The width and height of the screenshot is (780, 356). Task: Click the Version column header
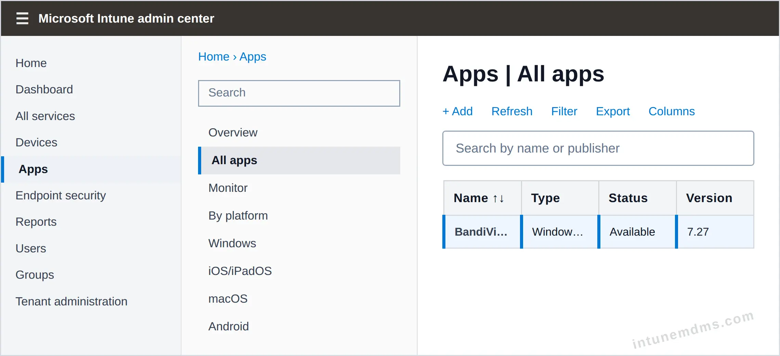[715, 198]
